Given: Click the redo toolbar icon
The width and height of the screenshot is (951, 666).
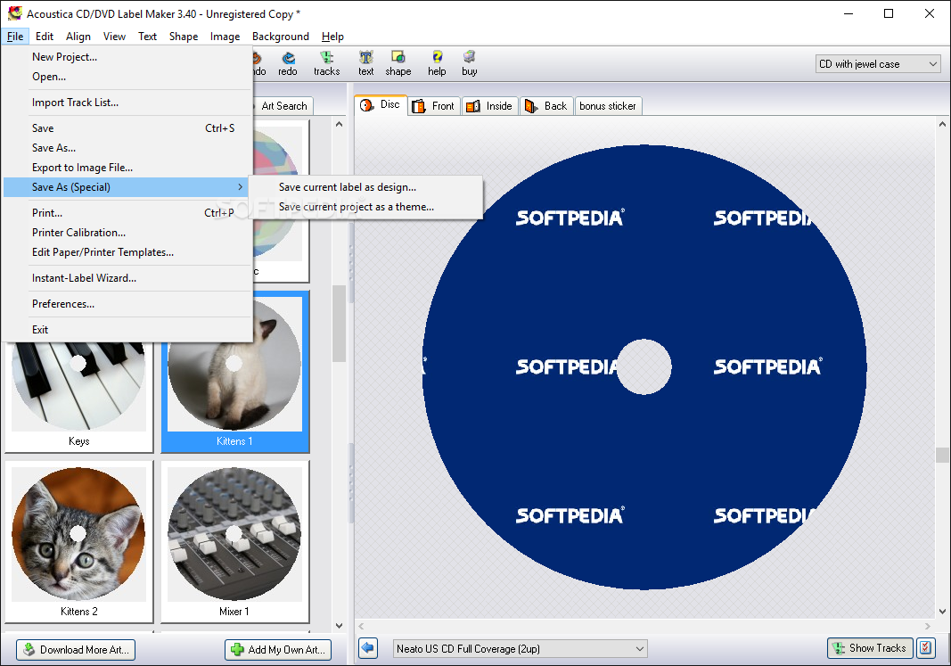Looking at the screenshot, I should pos(288,63).
